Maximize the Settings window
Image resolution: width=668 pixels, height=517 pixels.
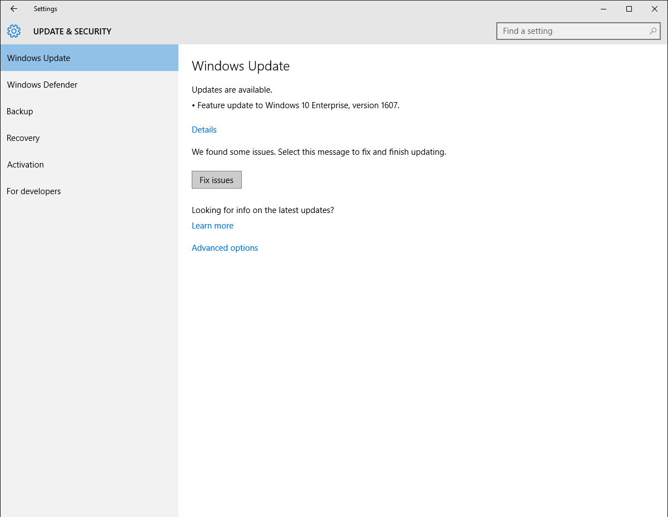tap(629, 9)
